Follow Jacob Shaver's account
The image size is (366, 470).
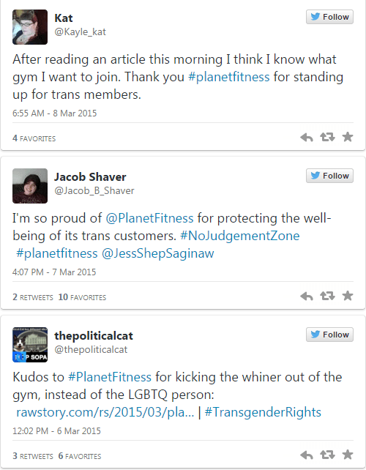point(329,176)
